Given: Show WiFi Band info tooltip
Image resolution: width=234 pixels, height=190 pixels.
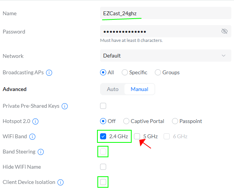Looking at the screenshot, I should (x=32, y=137).
